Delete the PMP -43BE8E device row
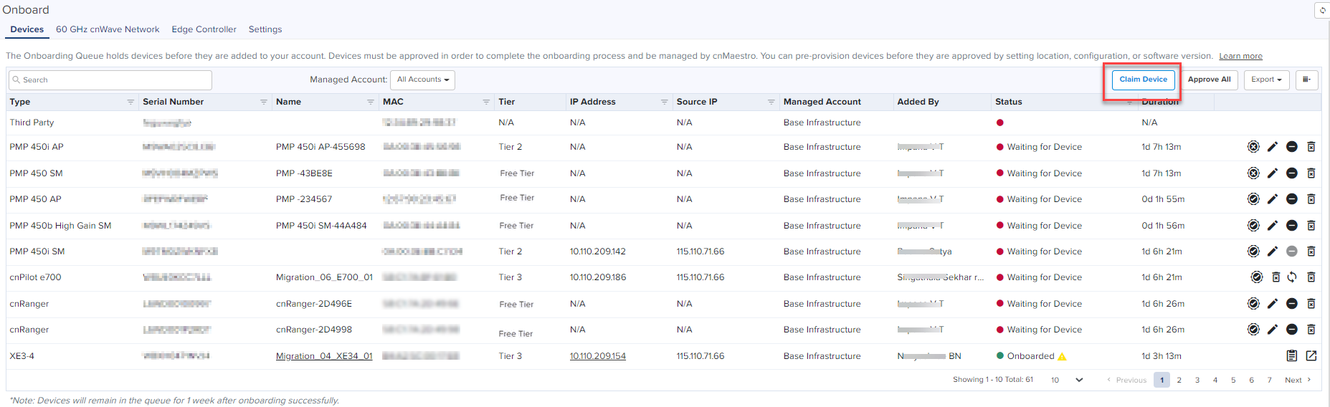This screenshot has height=407, width=1330. pyautogui.click(x=1311, y=173)
